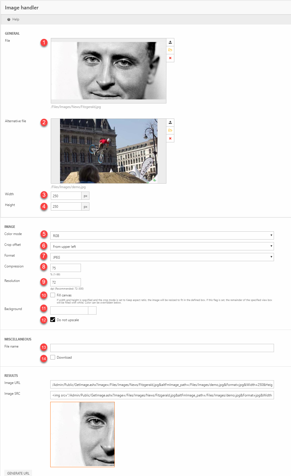
Task: Uncheck the Do not upscale option
Action: coord(53,320)
